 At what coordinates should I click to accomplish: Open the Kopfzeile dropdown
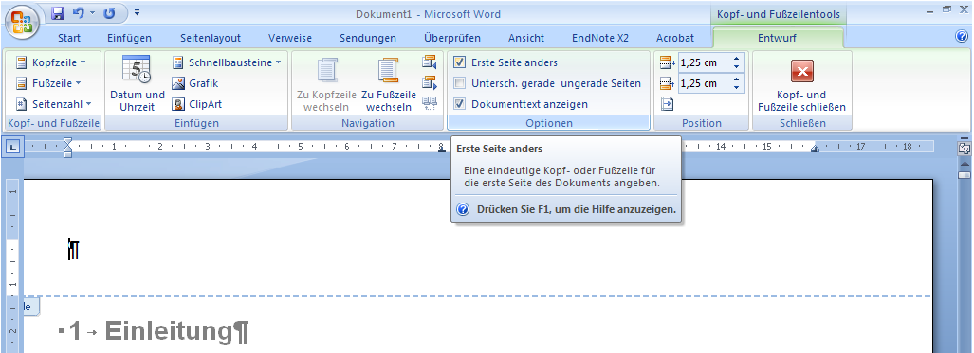(x=51, y=62)
